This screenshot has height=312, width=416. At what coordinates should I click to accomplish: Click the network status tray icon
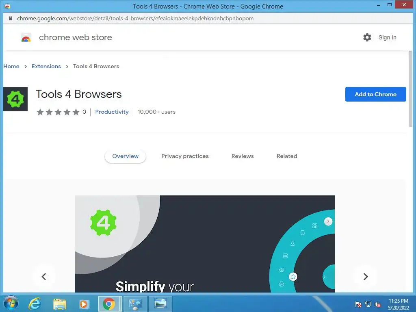point(368,304)
